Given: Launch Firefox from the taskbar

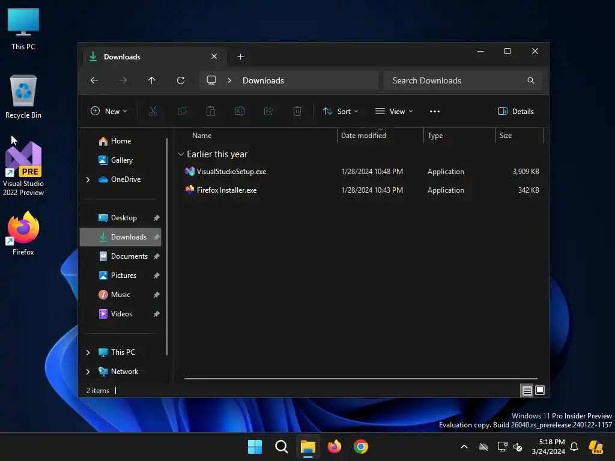Looking at the screenshot, I should (335, 447).
